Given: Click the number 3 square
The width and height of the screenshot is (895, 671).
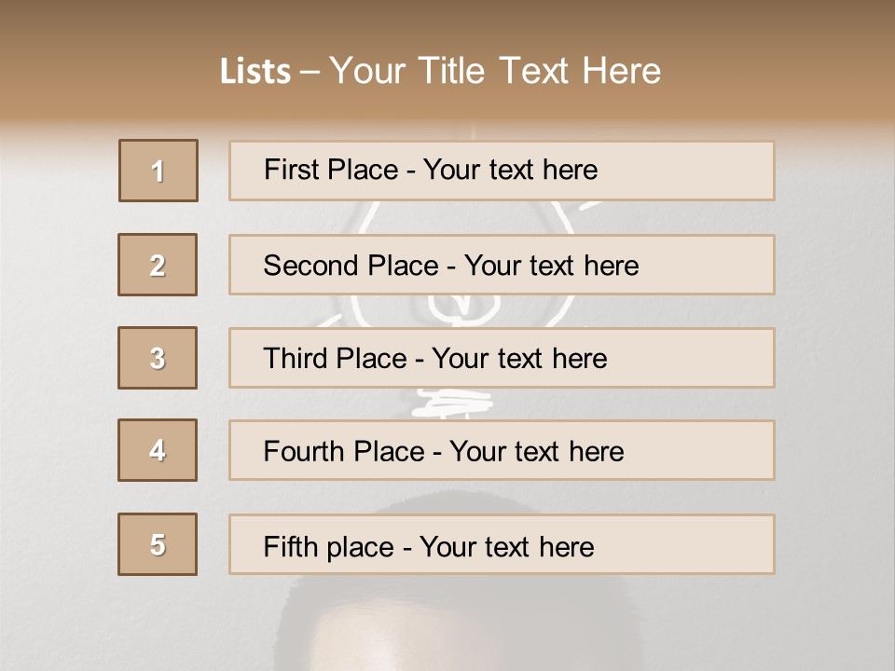Looking at the screenshot, I should pos(158,358).
